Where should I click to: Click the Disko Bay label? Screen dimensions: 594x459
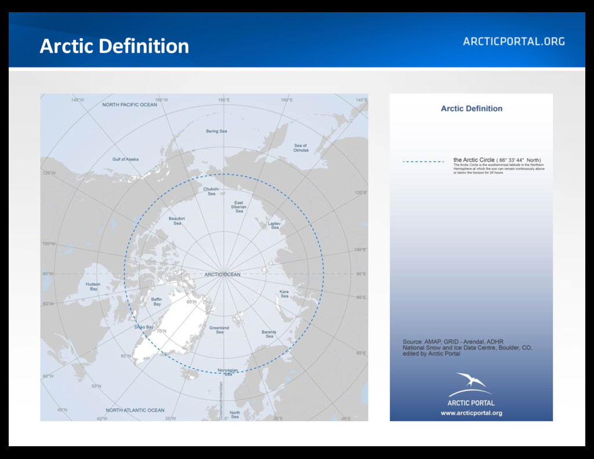click(144, 327)
